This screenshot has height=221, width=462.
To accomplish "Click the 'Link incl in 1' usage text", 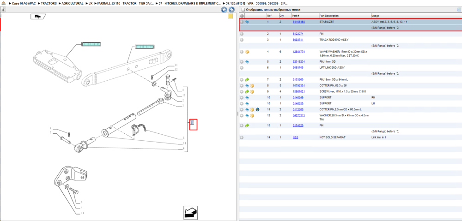I will pos(379,137).
